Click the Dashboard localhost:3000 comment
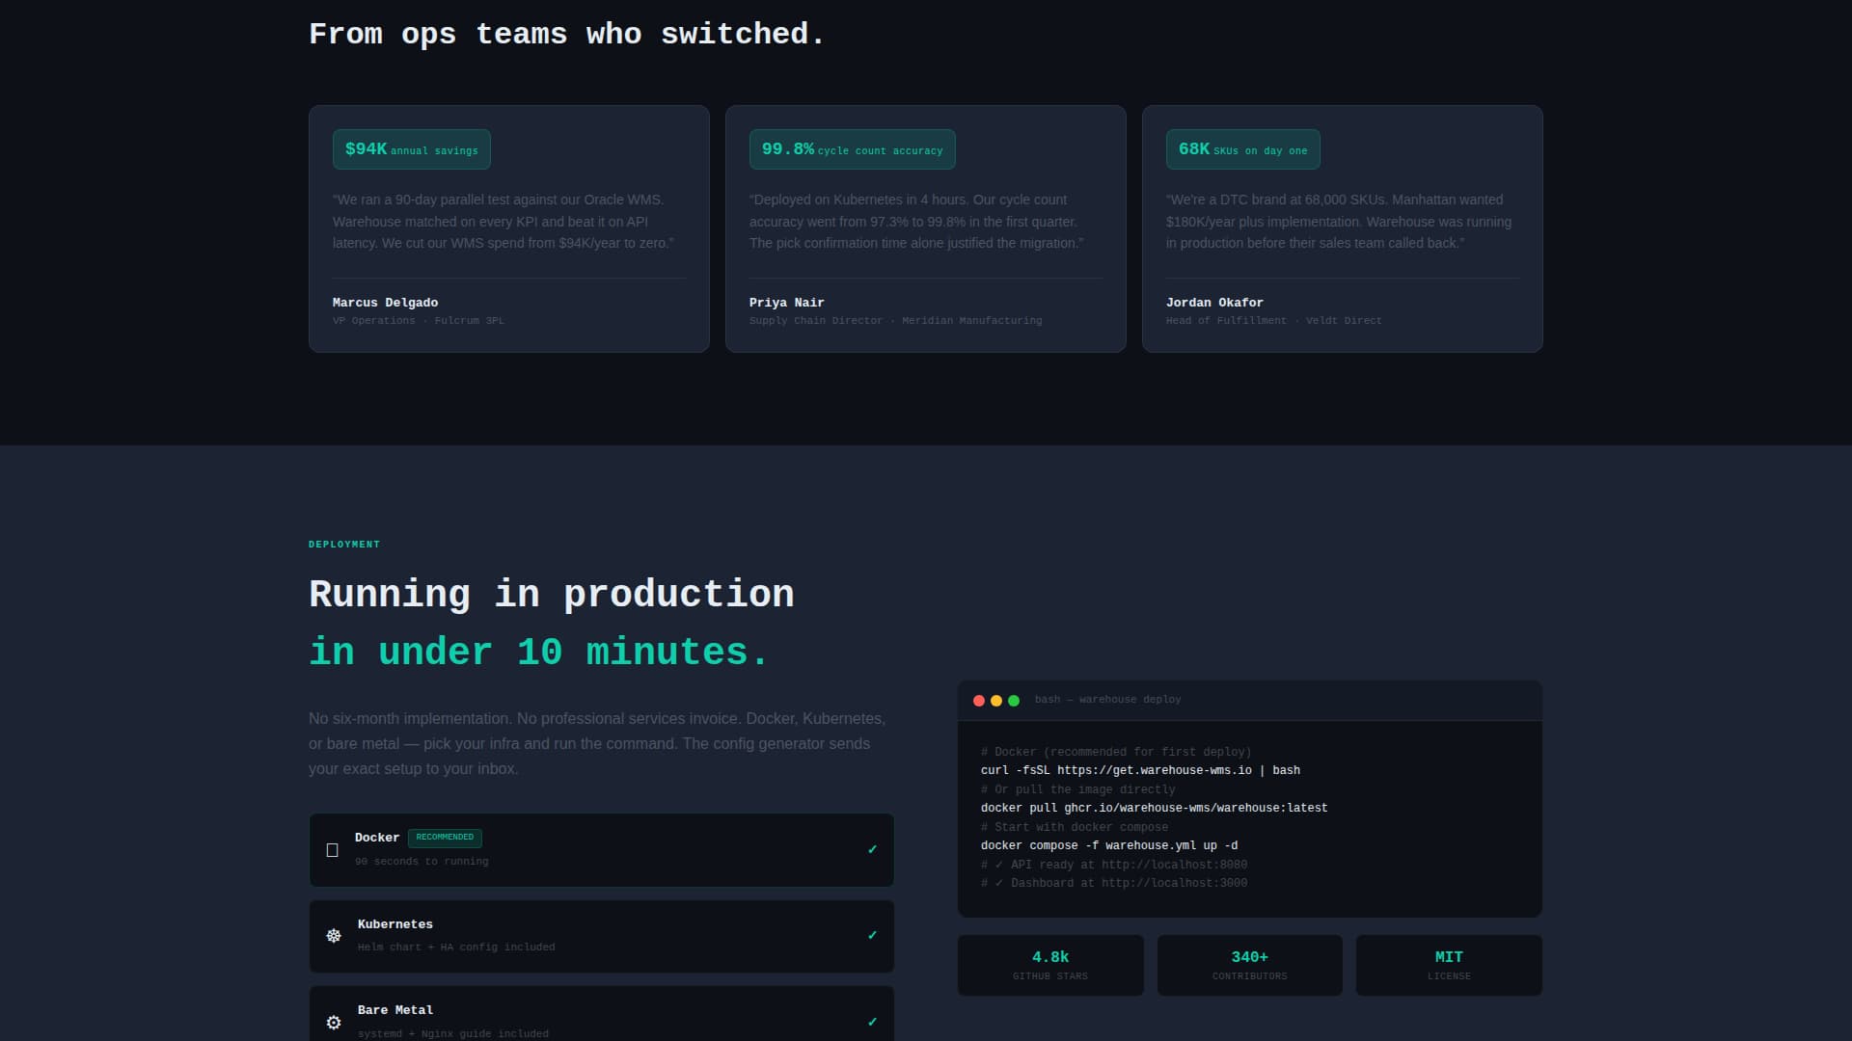Image resolution: width=1852 pixels, height=1041 pixels. (x=1114, y=883)
